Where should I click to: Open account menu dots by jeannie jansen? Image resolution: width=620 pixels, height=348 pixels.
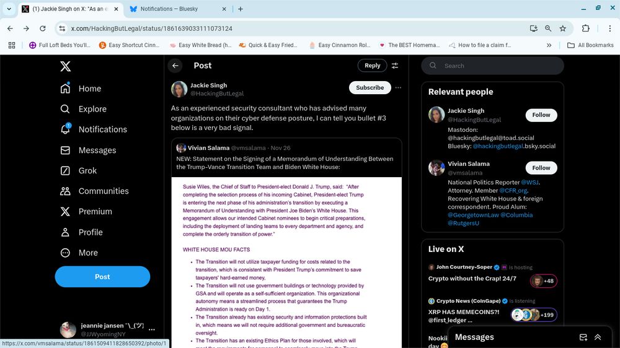coord(152,329)
